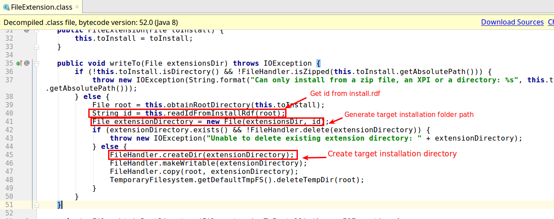Click the implements gutter icon on line 35

[19, 63]
